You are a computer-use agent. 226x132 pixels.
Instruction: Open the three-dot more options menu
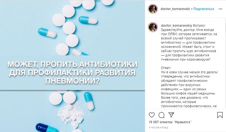pyautogui.click(x=220, y=9)
